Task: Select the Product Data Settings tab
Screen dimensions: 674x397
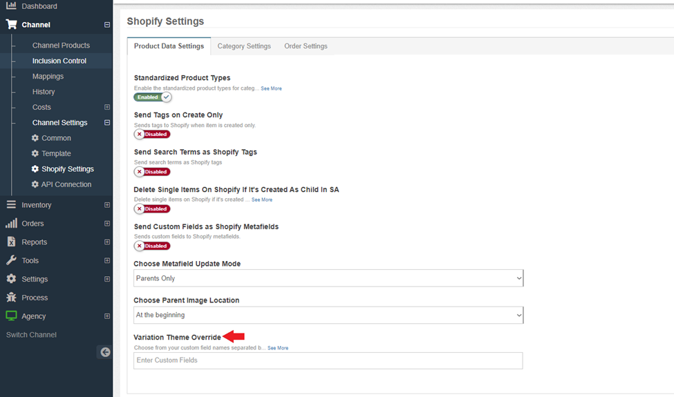Action: point(169,46)
